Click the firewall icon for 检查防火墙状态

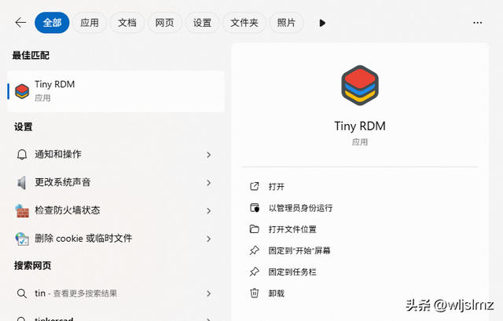pos(22,211)
